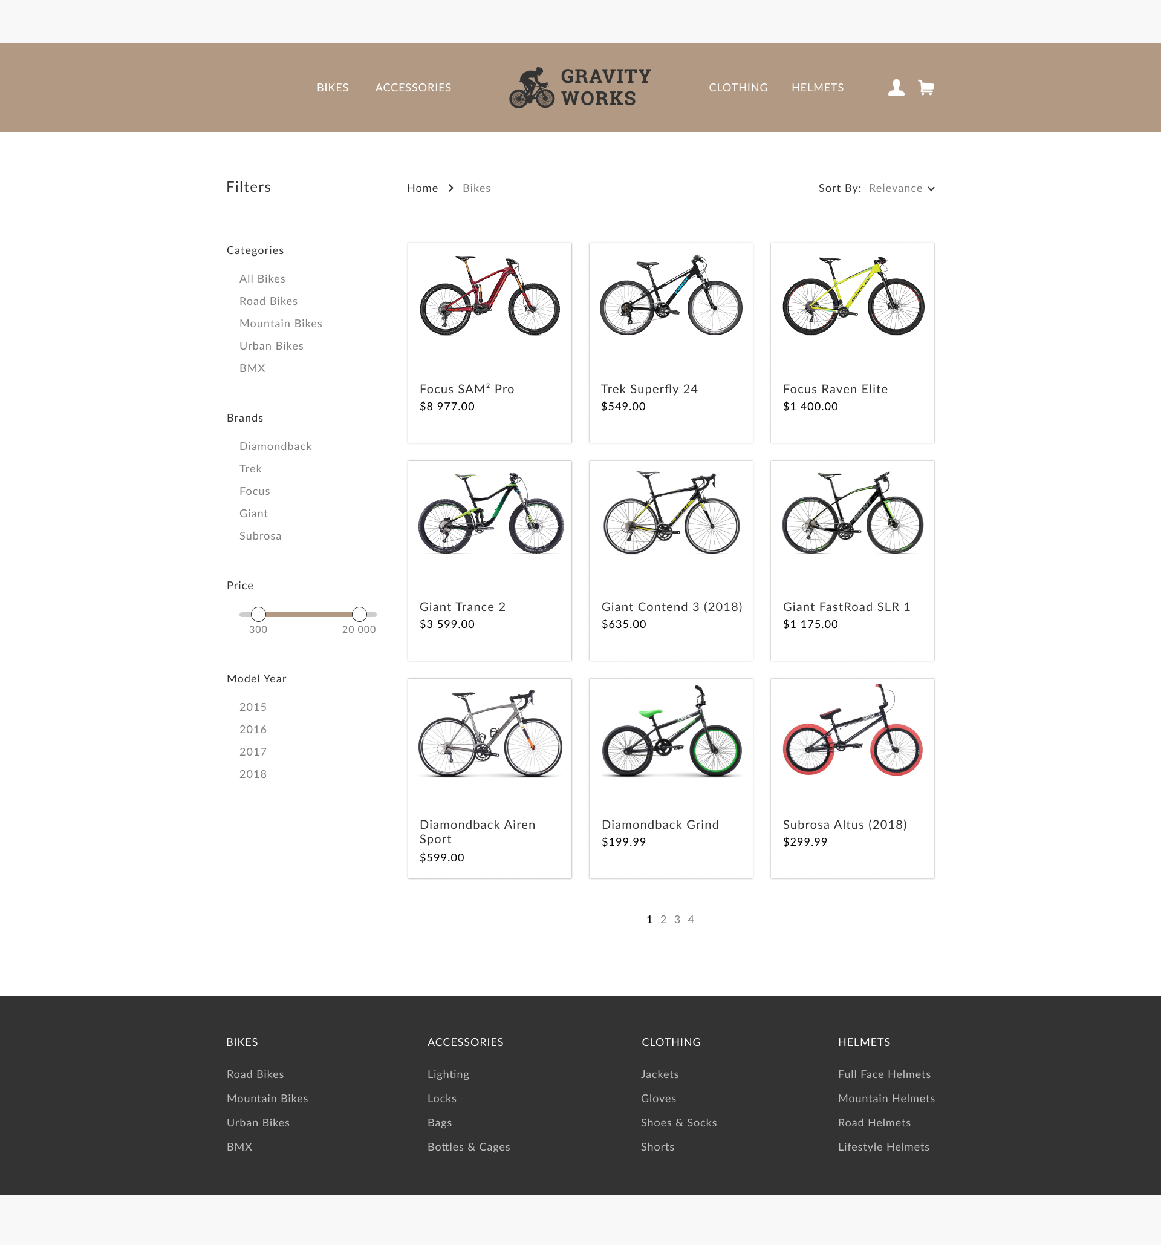Go to page 2 of results
The width and height of the screenshot is (1161, 1245).
tap(663, 920)
